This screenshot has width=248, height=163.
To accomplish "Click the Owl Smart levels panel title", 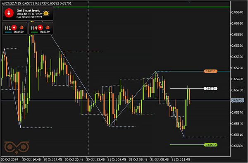I will tap(28, 11).
